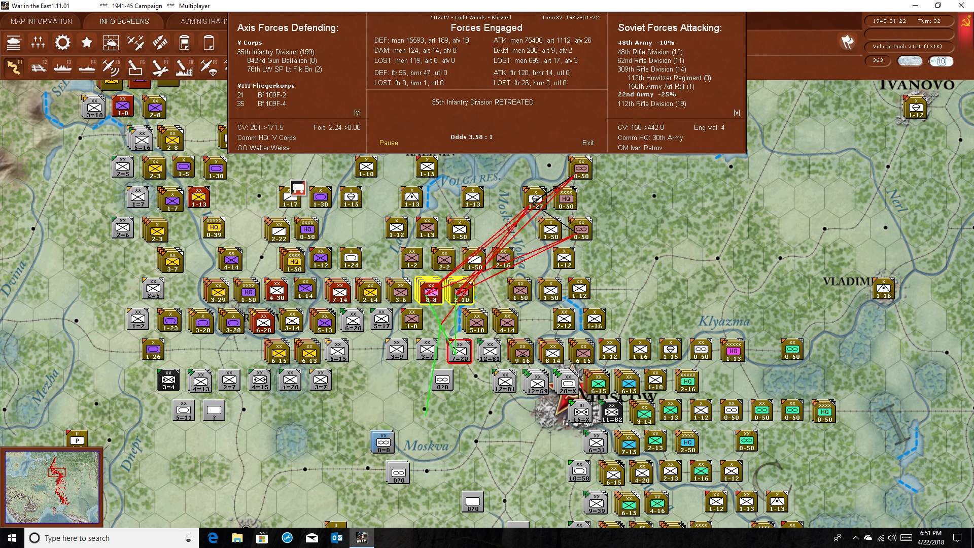Image resolution: width=974 pixels, height=548 pixels.
Task: Select F9 air transport parachute mode
Action: (x=208, y=67)
